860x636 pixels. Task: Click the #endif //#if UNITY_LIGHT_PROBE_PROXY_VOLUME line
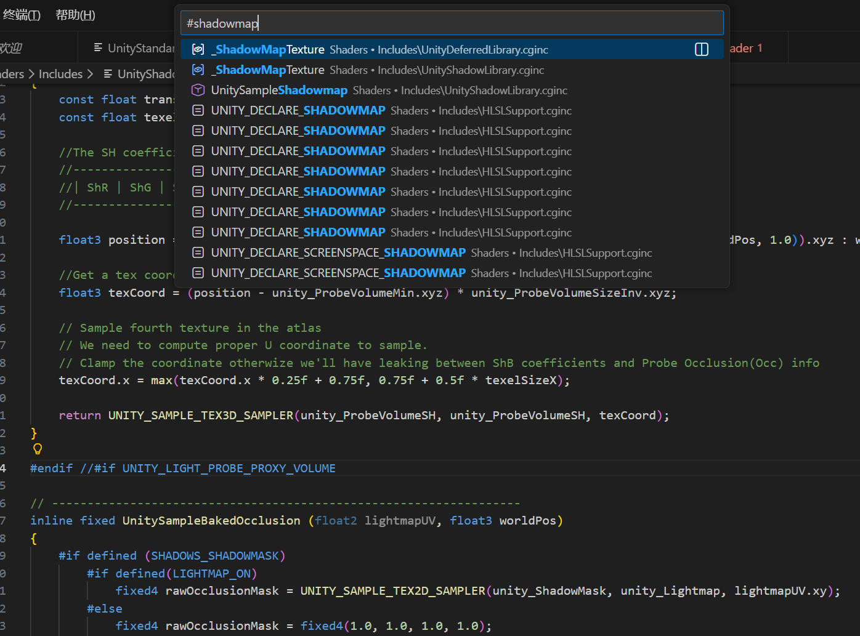183,468
